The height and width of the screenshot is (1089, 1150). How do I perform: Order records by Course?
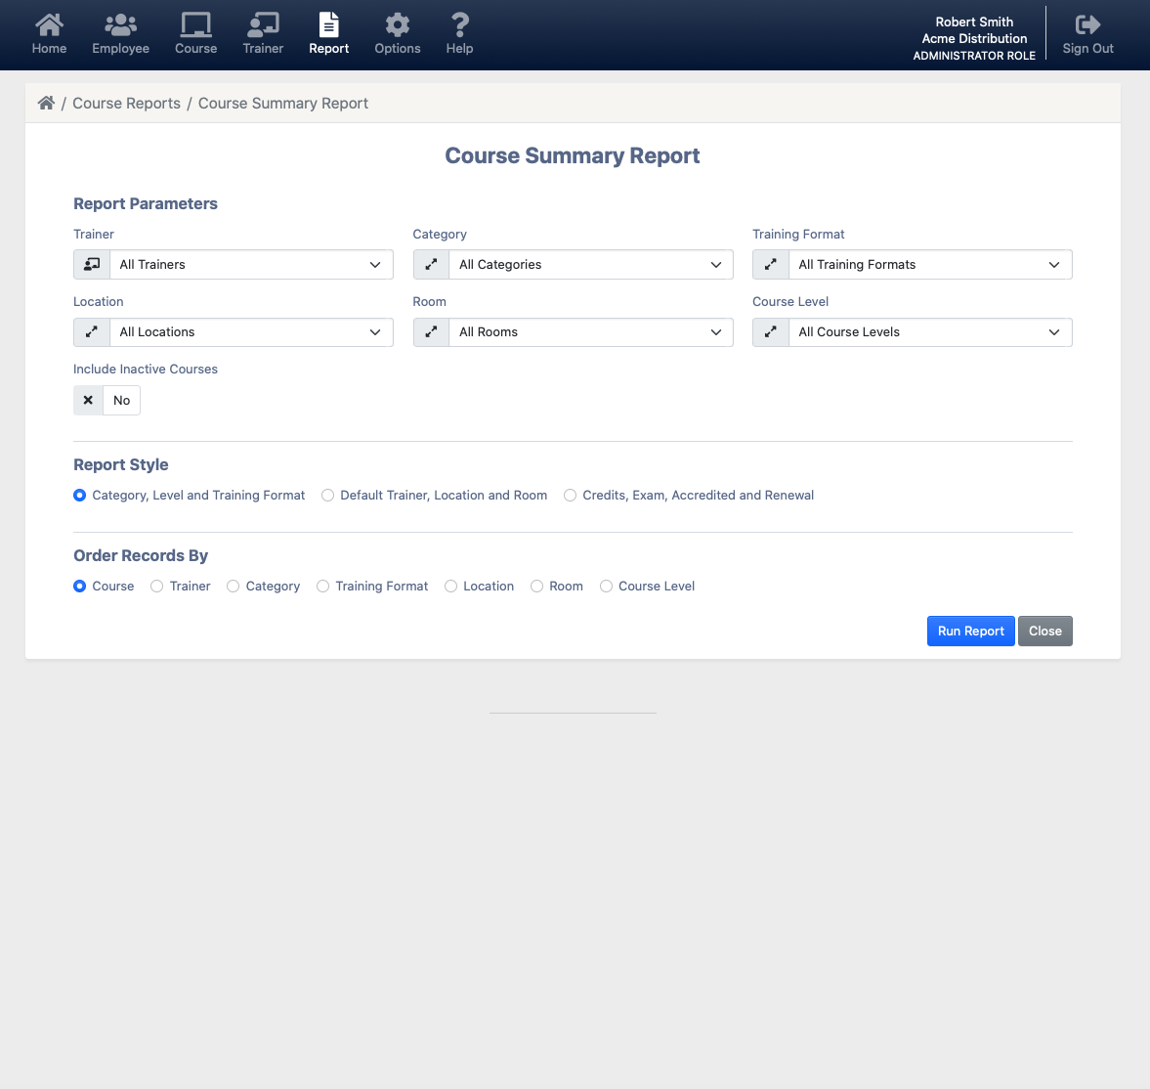[x=80, y=587]
